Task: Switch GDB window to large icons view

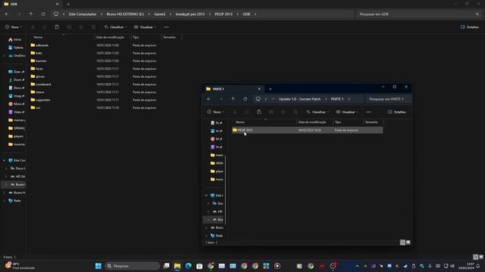Action: 481,257
